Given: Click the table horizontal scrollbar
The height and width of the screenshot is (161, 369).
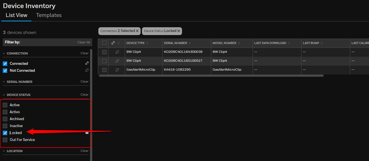Looking at the screenshot, I should click(x=211, y=76).
